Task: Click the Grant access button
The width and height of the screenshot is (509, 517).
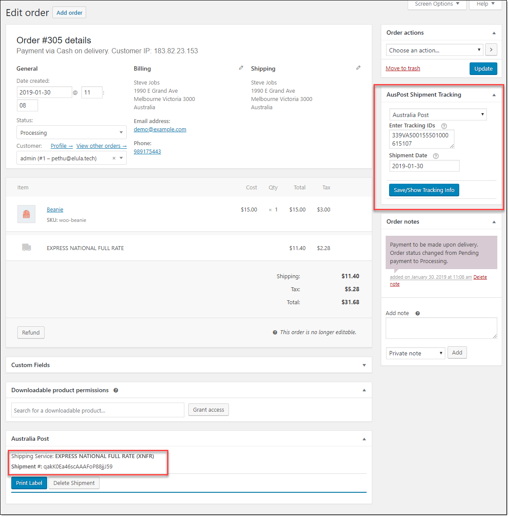Action: [209, 410]
